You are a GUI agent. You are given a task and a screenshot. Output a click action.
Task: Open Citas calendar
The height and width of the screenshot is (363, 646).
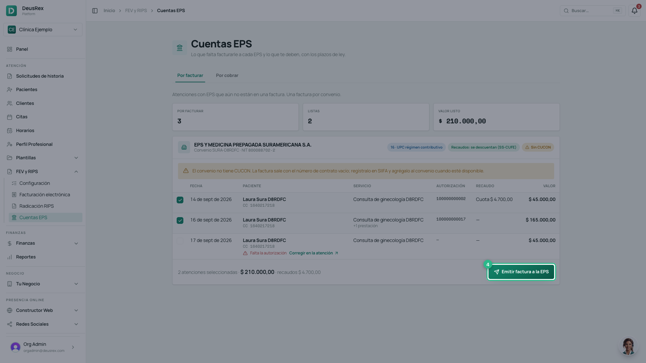(43, 117)
